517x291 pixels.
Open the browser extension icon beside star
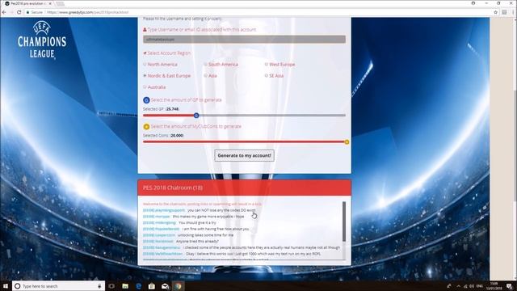pyautogui.click(x=504, y=12)
